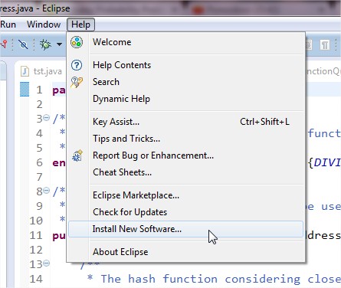Select Welcome from Help menu
This screenshot has height=288, width=341.
pos(186,42)
